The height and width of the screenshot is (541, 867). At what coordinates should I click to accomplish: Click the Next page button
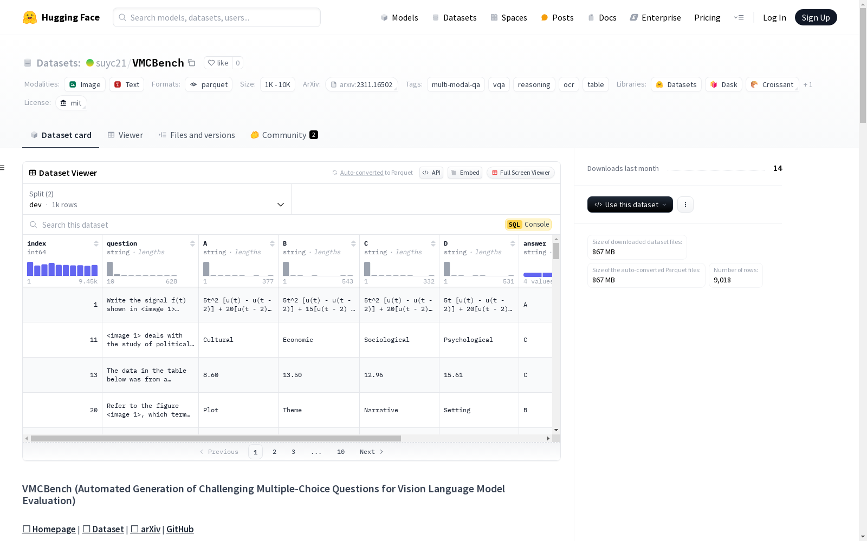372,452
